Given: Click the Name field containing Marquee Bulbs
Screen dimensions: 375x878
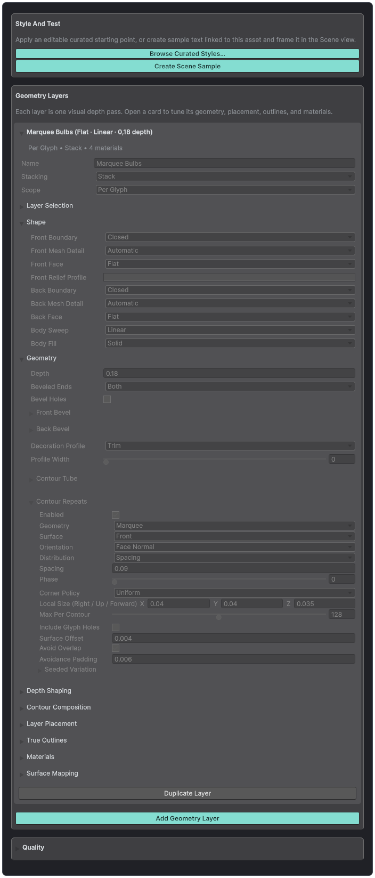Looking at the screenshot, I should pyautogui.click(x=224, y=164).
